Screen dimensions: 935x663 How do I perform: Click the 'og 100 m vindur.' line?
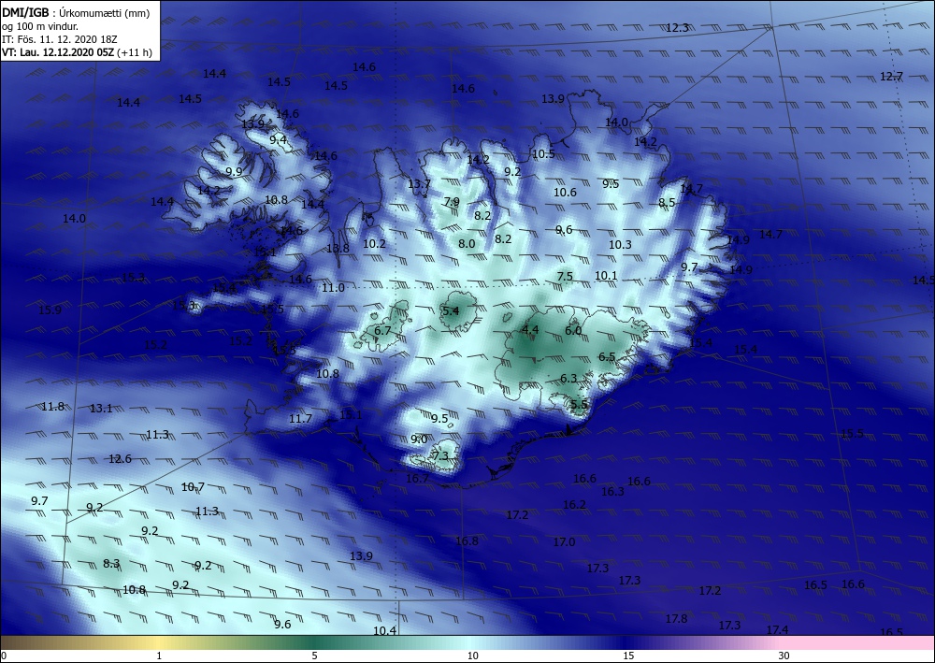pyautogui.click(x=39, y=26)
